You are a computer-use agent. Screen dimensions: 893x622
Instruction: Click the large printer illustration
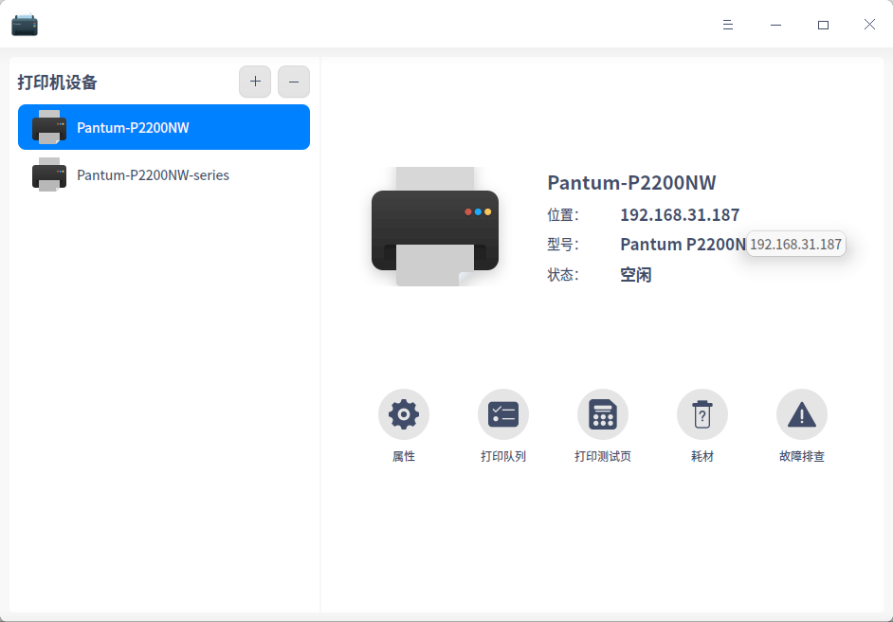[x=435, y=227]
